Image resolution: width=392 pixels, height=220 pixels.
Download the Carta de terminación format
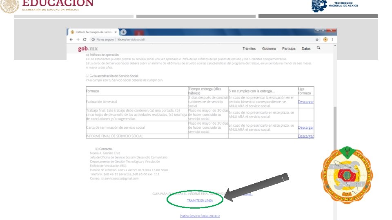306,128
